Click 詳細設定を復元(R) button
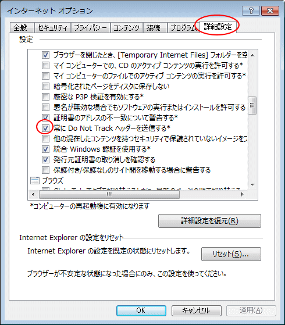285x325 pixels. click(209, 221)
